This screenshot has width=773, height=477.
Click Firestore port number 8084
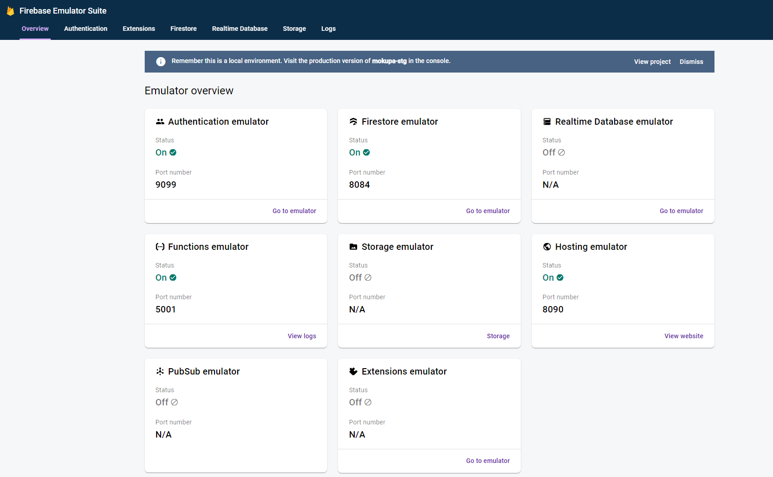click(x=359, y=185)
